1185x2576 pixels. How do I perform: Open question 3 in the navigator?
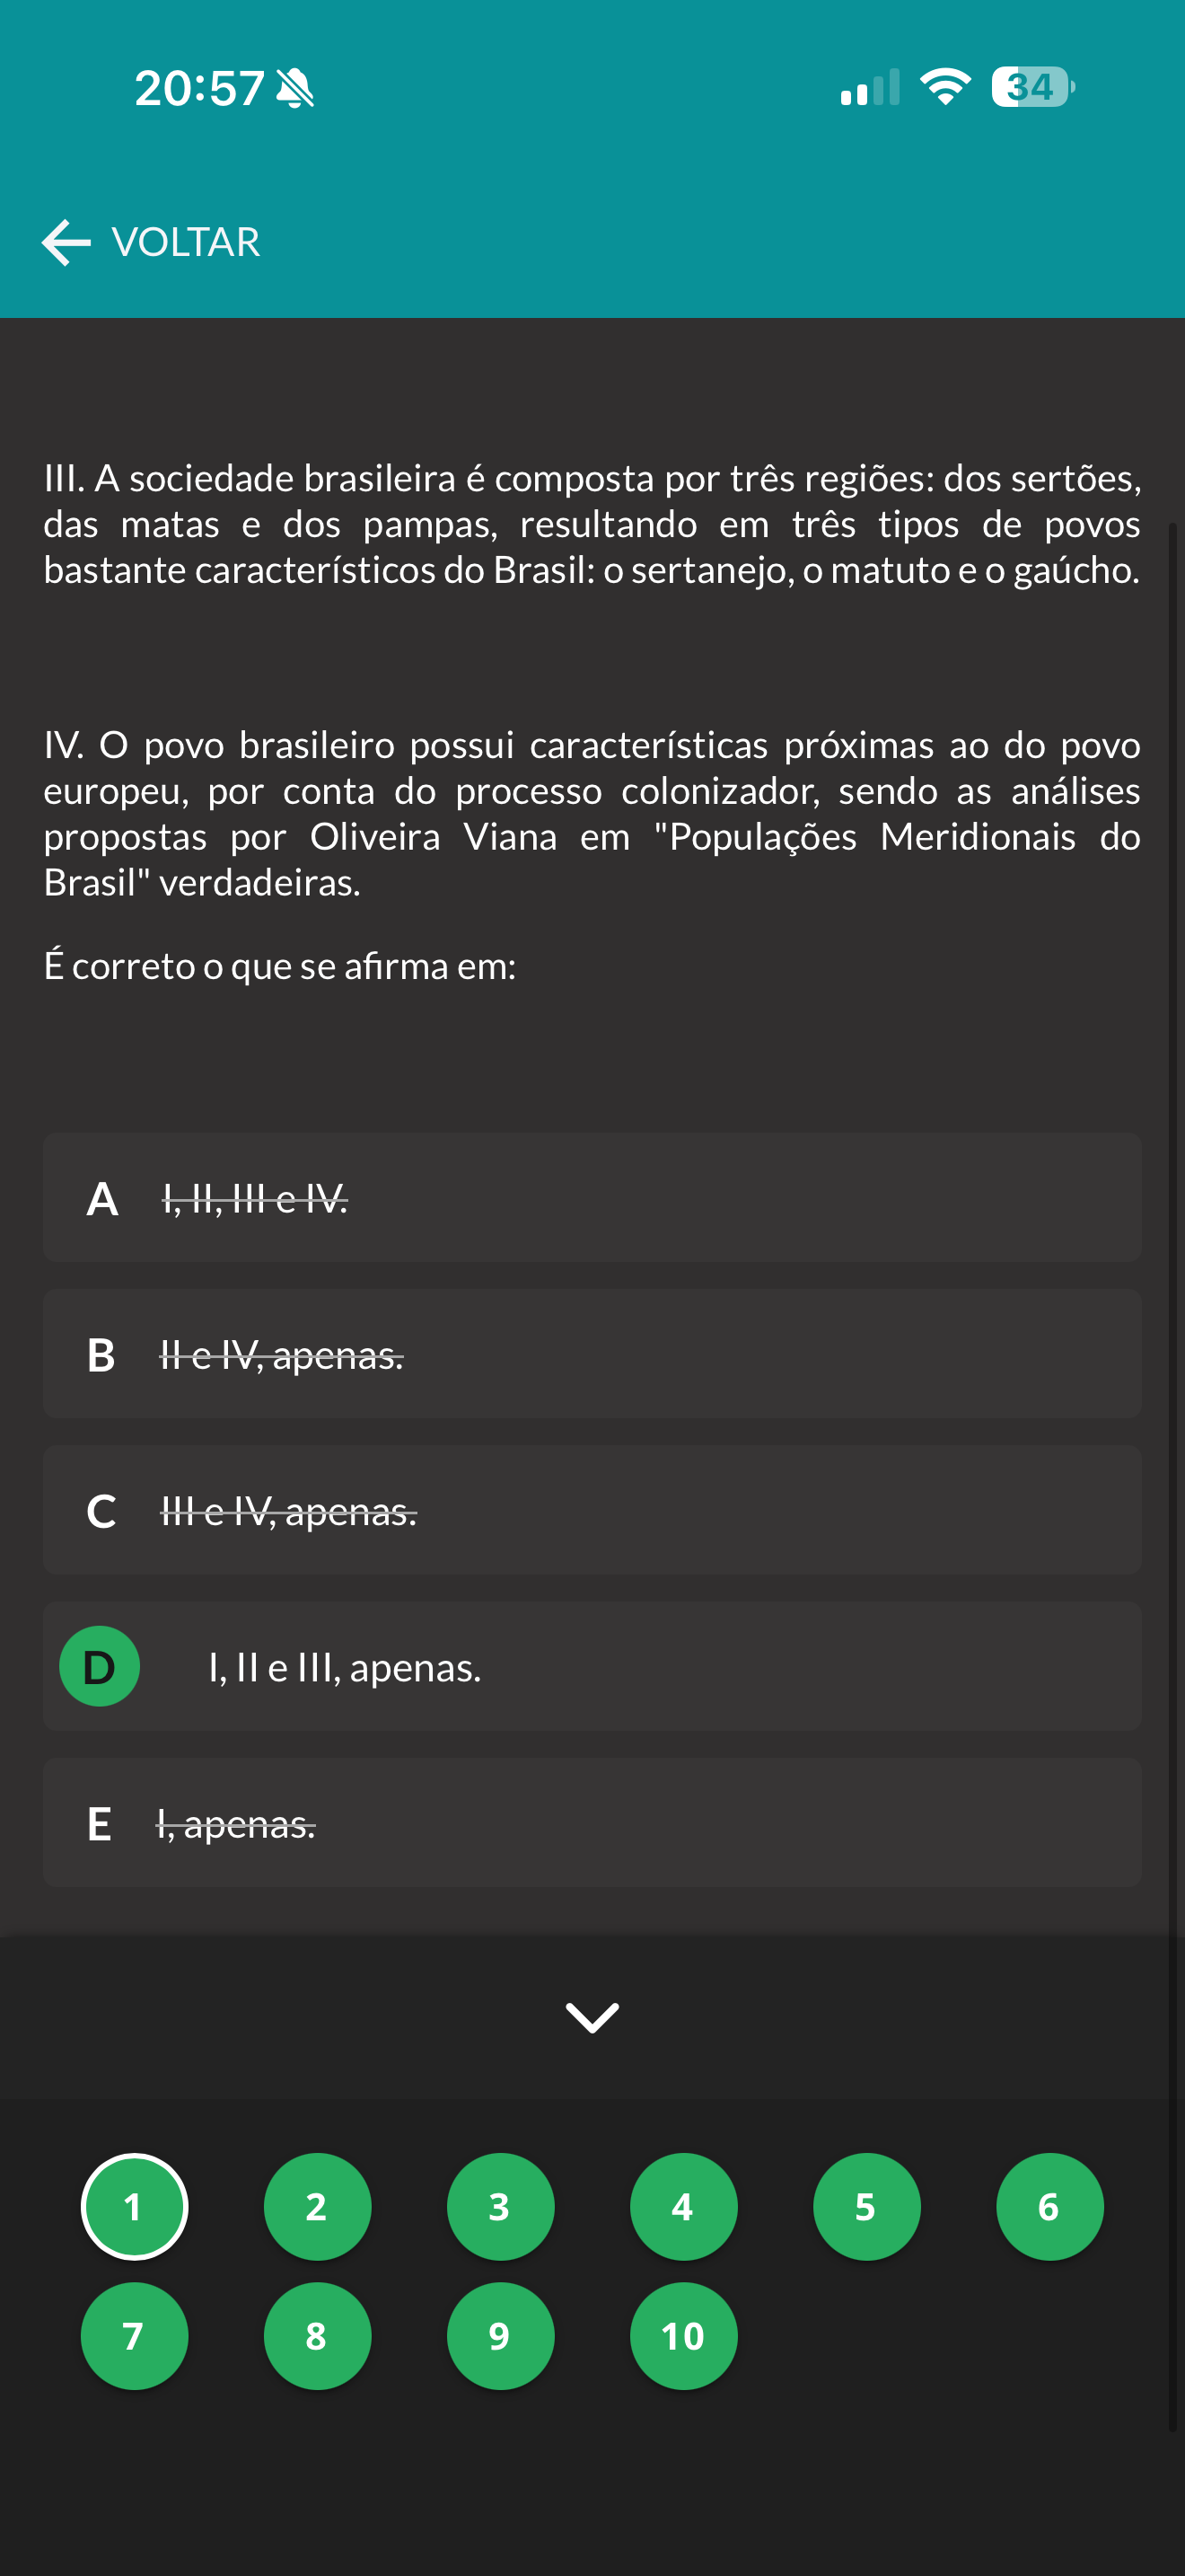click(x=499, y=2206)
